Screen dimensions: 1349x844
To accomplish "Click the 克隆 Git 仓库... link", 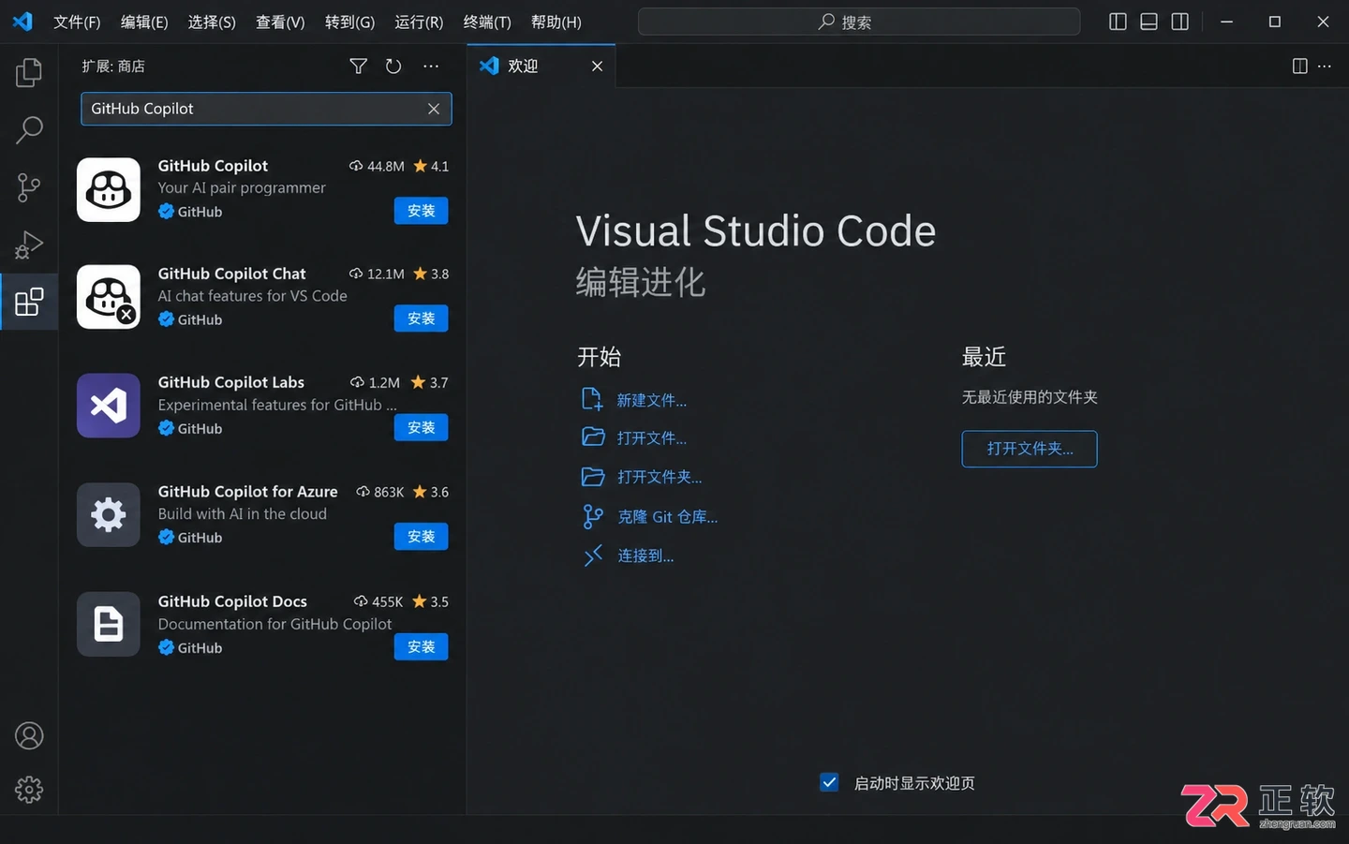I will (667, 517).
